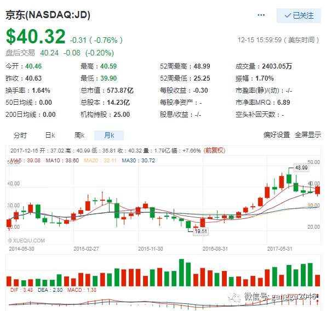Click 换手率 value 1.64%
326x311 pixels.
tap(41, 91)
